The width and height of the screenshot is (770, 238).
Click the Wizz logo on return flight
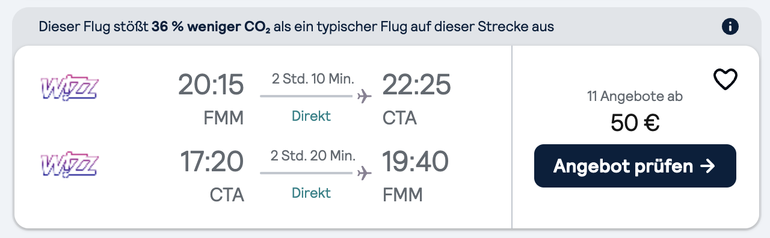[x=69, y=164]
